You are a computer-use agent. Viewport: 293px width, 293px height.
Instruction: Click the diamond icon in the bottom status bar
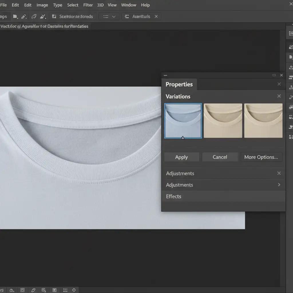click(x=74, y=290)
